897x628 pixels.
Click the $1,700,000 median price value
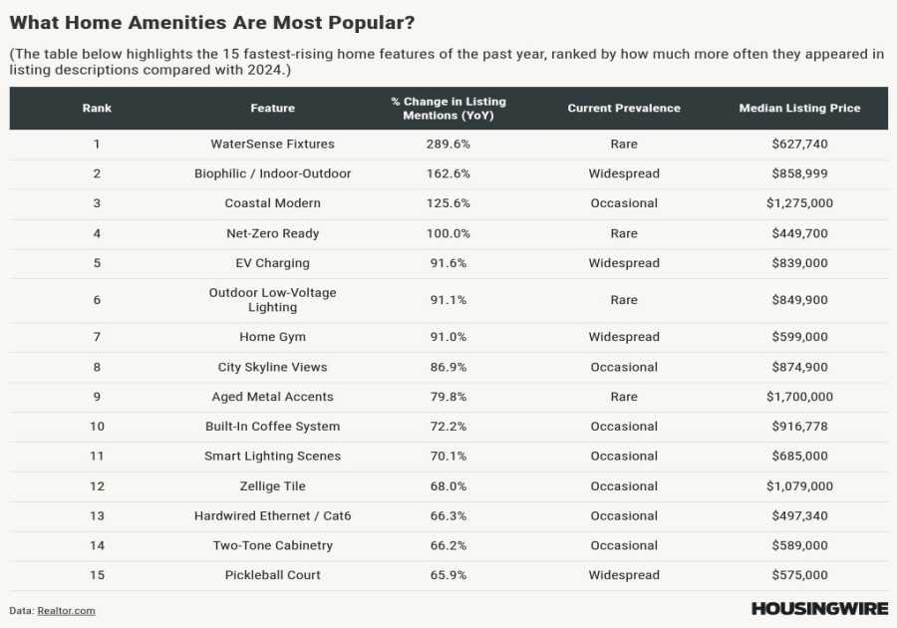pos(799,397)
